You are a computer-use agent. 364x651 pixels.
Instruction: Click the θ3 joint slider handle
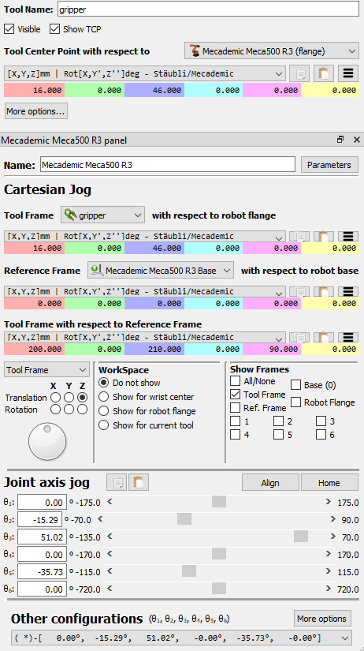[301, 537]
